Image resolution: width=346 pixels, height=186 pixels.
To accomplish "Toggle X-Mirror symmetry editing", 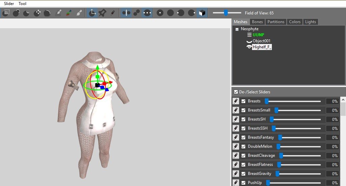I will (126, 13).
